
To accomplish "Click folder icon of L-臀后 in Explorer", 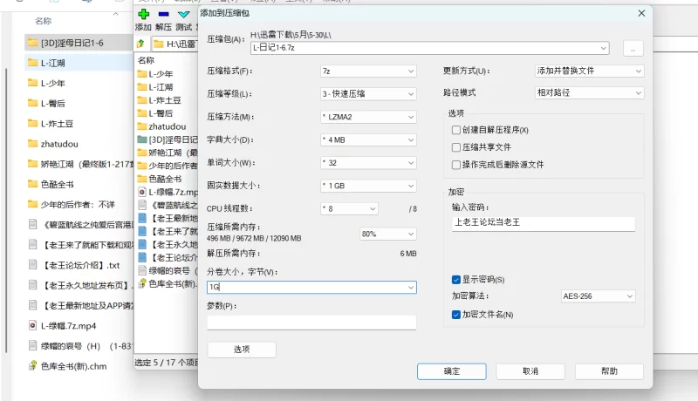I will pyautogui.click(x=32, y=103).
